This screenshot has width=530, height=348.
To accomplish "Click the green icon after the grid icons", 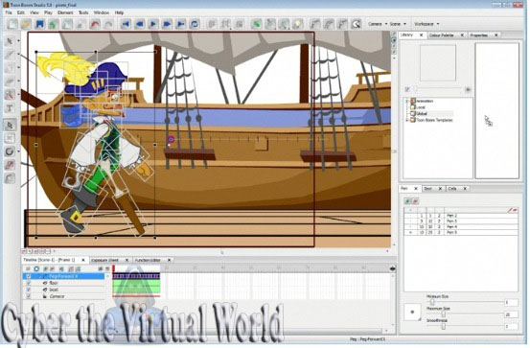I will click(256, 24).
